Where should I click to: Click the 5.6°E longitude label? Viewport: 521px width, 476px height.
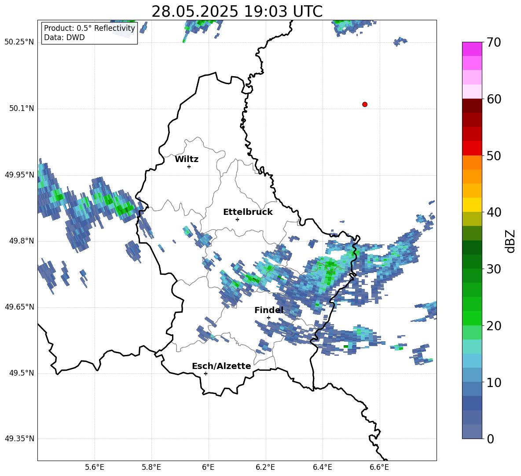point(95,467)
